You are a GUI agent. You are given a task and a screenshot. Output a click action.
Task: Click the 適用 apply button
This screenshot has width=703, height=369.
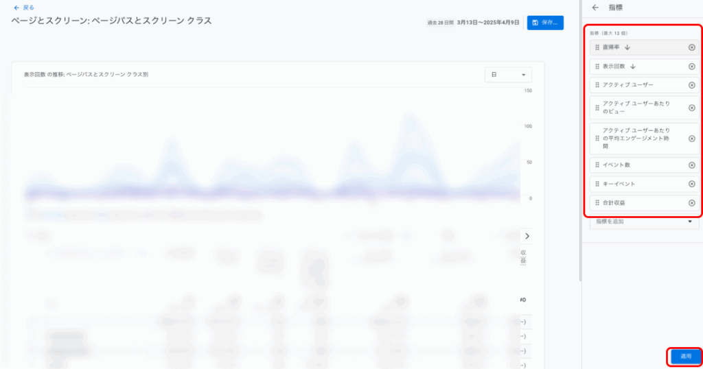pos(686,357)
